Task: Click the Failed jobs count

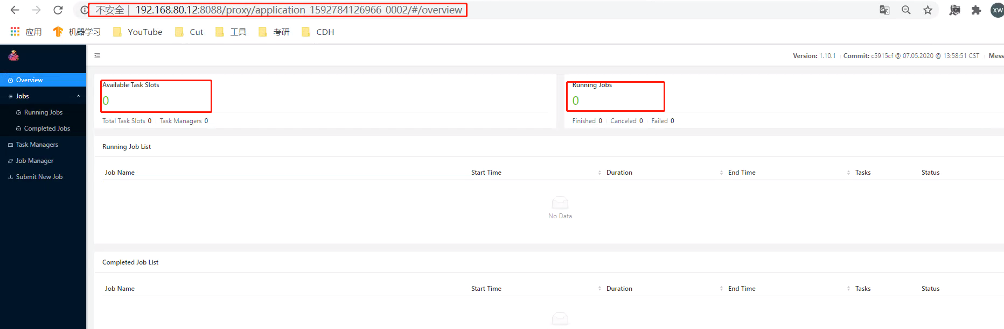Action: [663, 121]
